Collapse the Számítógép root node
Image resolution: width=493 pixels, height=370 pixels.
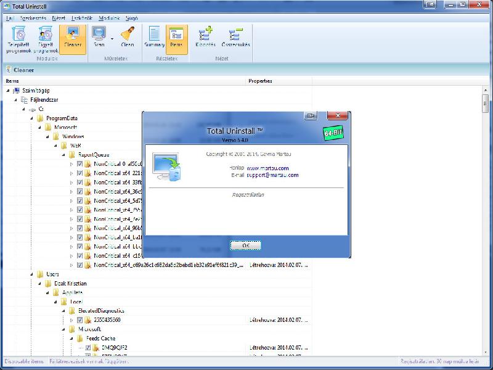coord(8,91)
